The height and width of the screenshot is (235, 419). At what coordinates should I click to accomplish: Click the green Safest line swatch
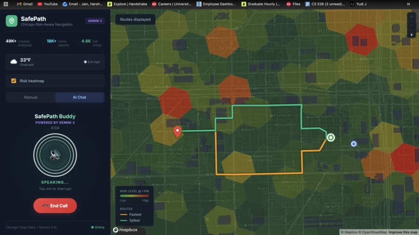(123, 220)
